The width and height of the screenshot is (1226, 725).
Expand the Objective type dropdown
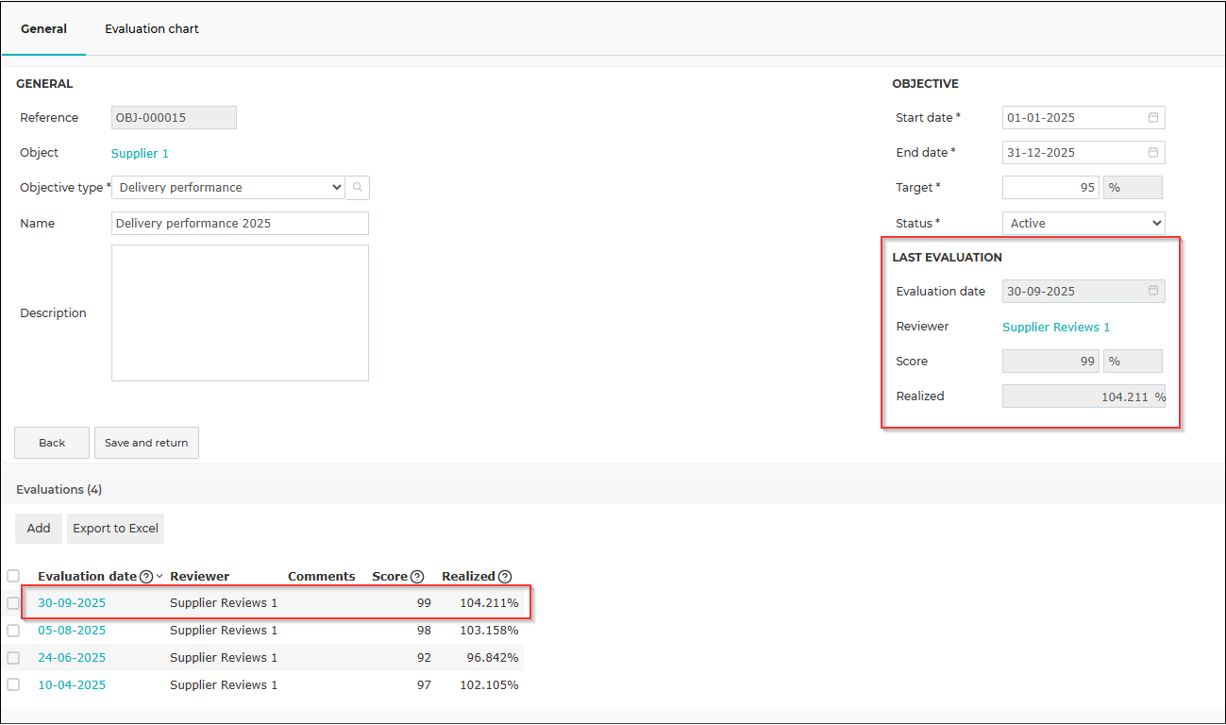tap(228, 188)
